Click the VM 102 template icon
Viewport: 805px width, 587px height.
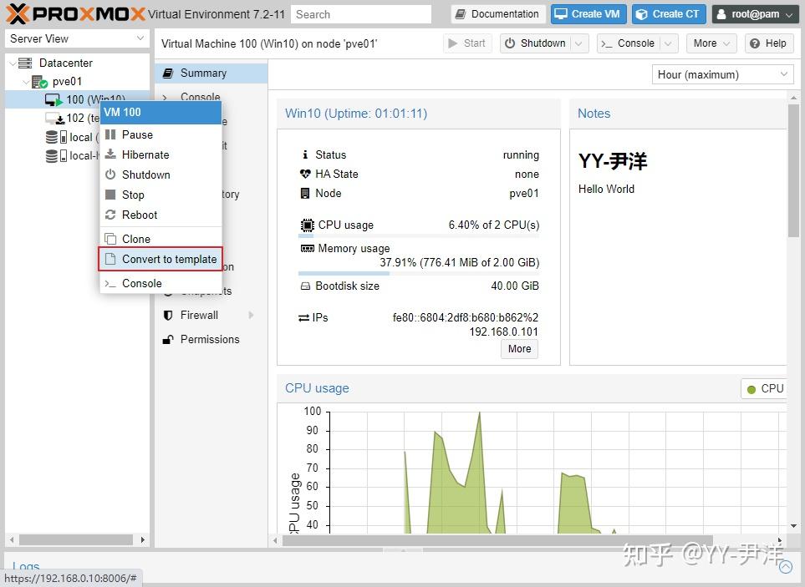click(54, 119)
